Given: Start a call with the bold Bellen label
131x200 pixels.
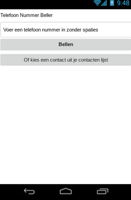Looking at the screenshot, I should 66,44.
